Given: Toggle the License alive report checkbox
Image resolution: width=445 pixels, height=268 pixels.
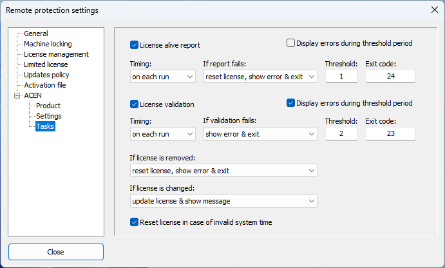Looking at the screenshot, I should coord(134,45).
